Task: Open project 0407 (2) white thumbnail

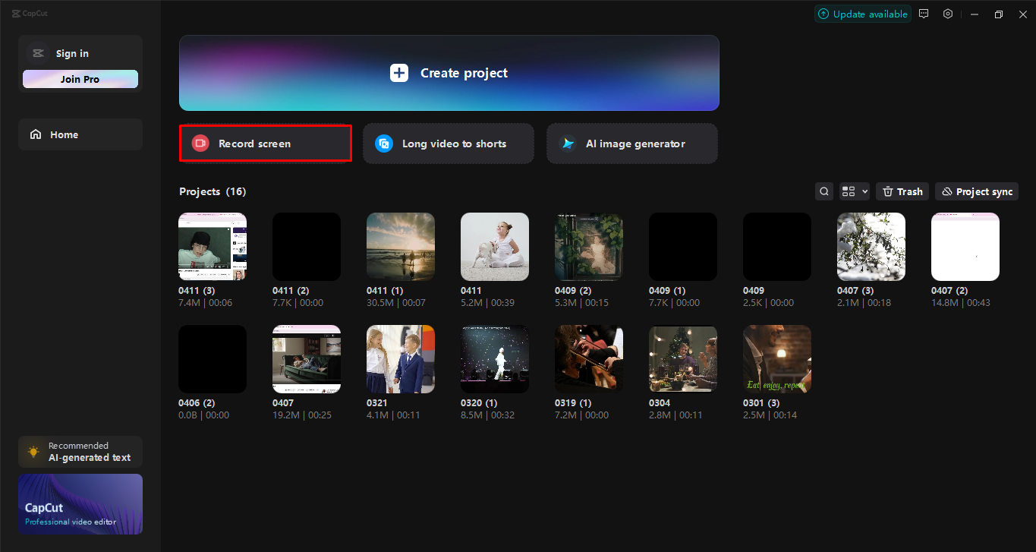Action: pos(965,247)
